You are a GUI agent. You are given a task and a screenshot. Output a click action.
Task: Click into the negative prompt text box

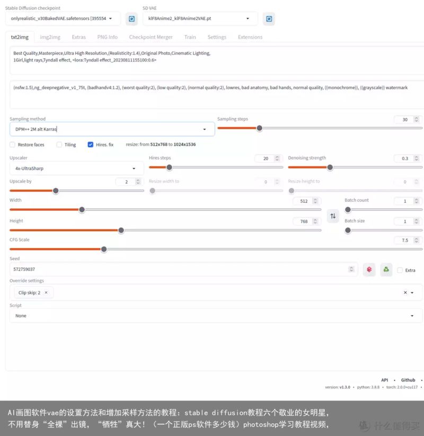[x=217, y=94]
